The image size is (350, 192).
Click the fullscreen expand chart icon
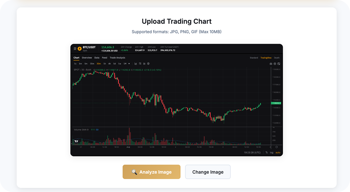click(x=279, y=64)
